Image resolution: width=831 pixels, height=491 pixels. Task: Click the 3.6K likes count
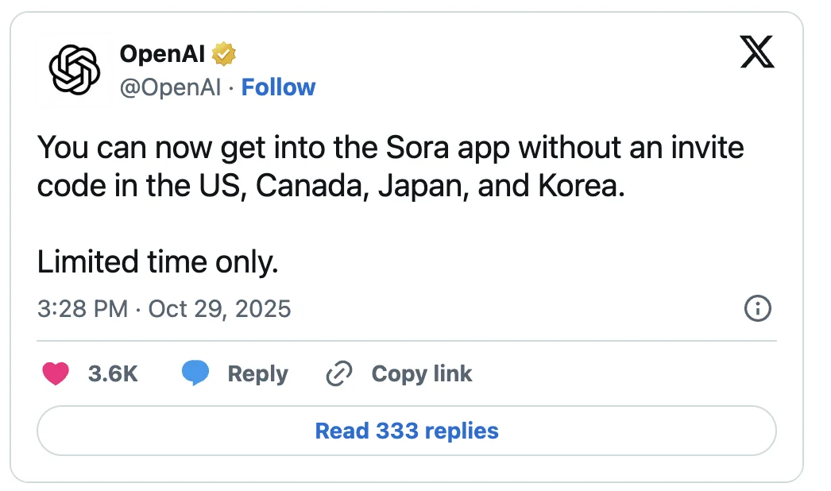click(113, 374)
